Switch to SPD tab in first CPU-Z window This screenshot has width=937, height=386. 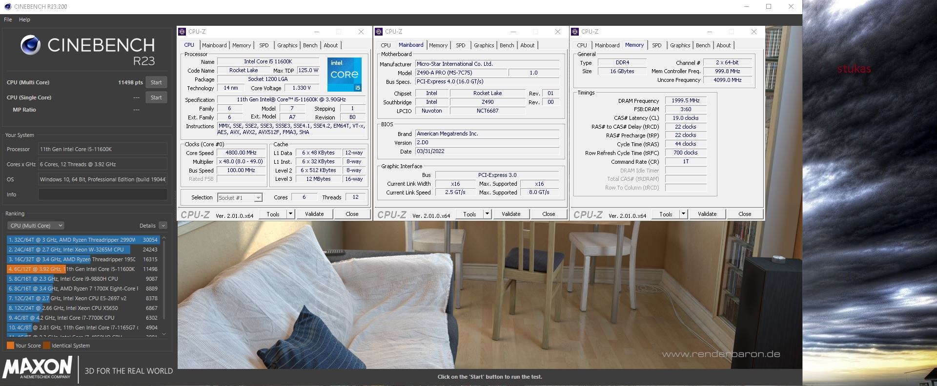[x=264, y=45]
